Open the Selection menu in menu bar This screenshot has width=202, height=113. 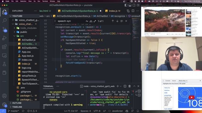coord(23,1)
